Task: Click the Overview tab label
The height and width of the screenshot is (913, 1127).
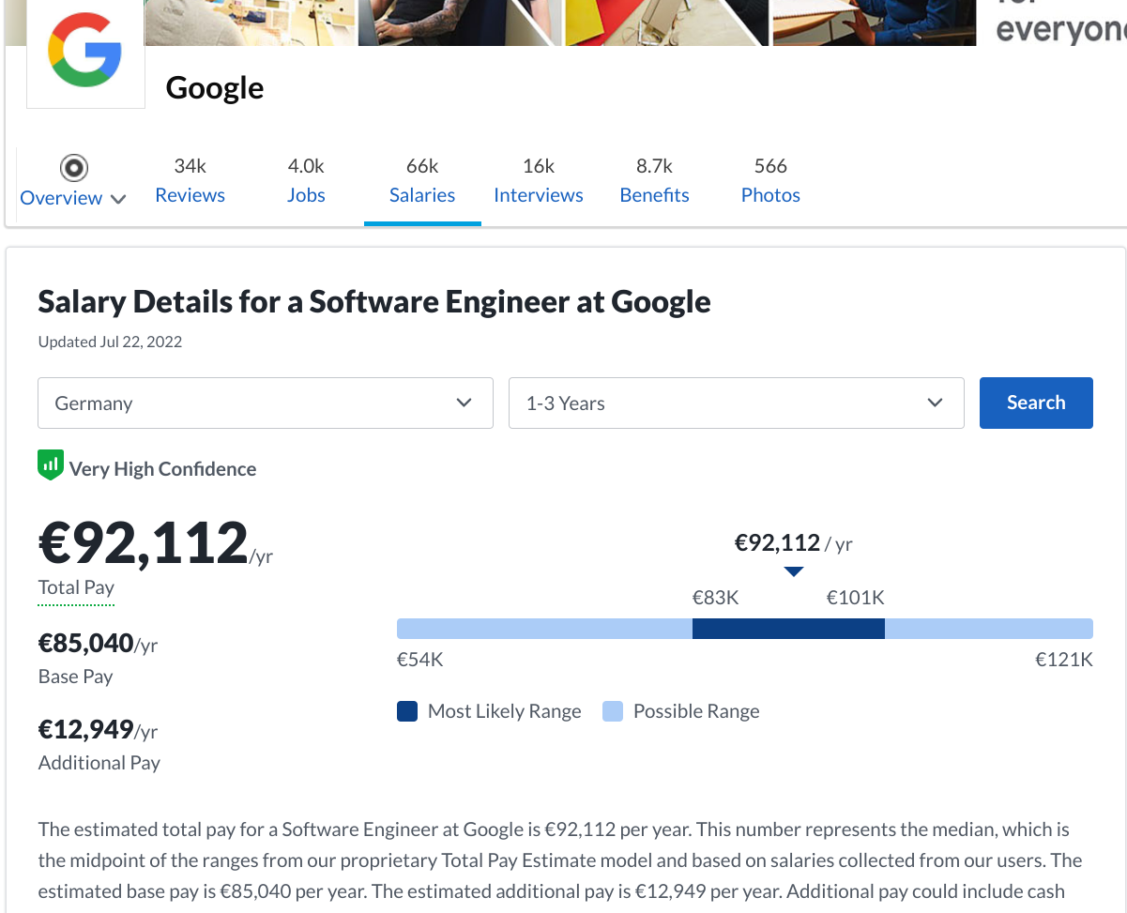Action: [61, 198]
